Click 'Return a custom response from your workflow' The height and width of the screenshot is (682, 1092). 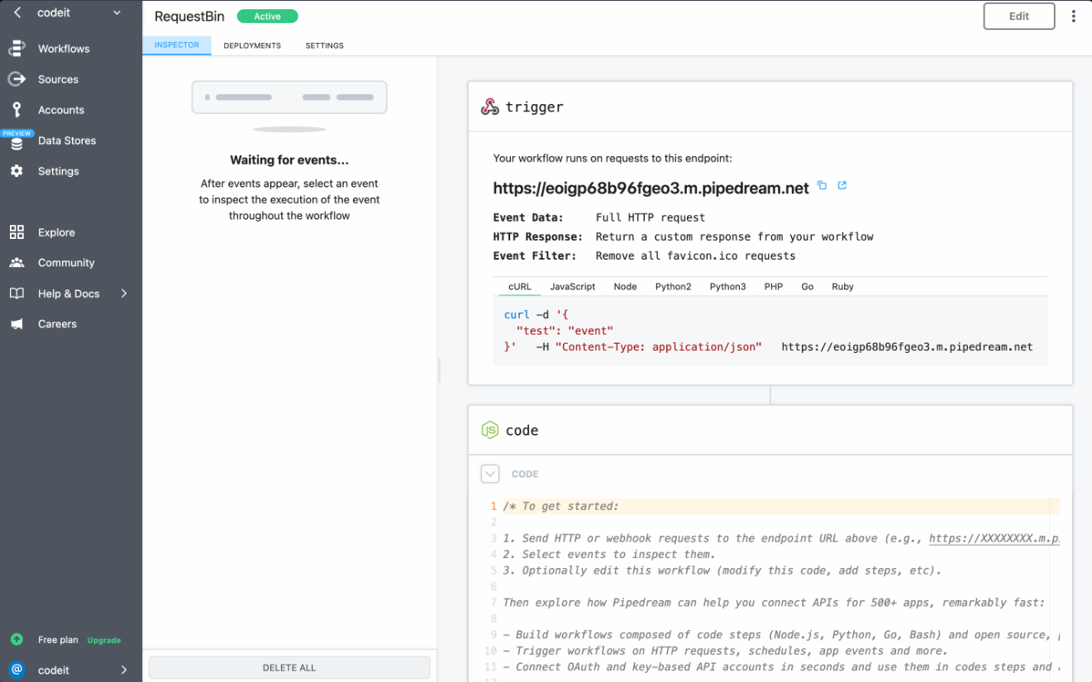click(x=734, y=236)
